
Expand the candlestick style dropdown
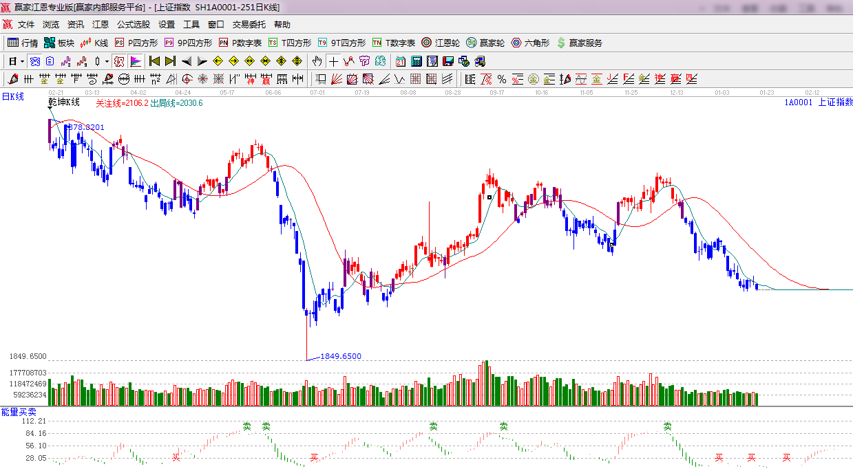pos(107,61)
